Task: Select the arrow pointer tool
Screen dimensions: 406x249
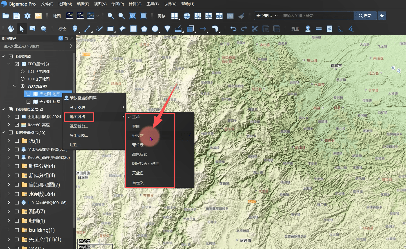Action: pyautogui.click(x=22, y=29)
